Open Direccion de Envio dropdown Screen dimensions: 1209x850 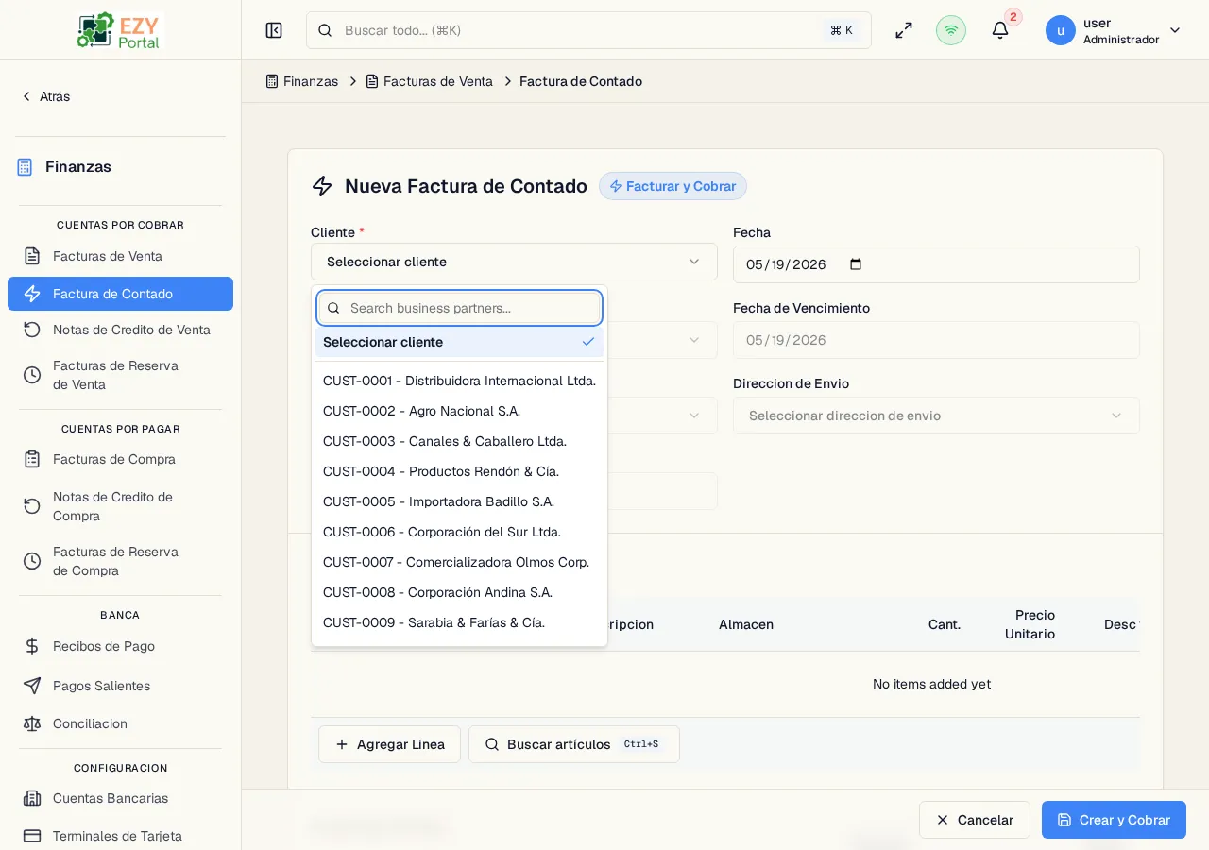(x=936, y=416)
